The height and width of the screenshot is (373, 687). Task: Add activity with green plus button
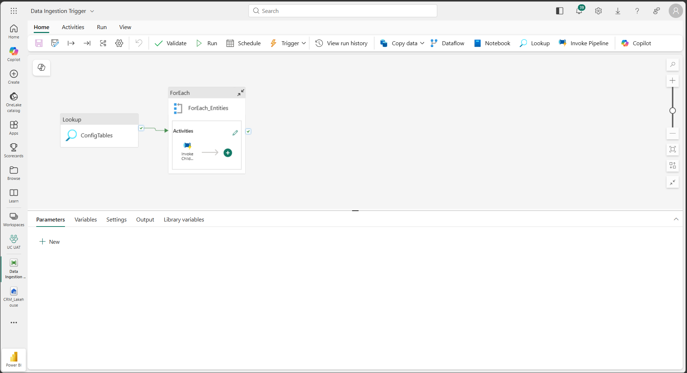point(228,153)
